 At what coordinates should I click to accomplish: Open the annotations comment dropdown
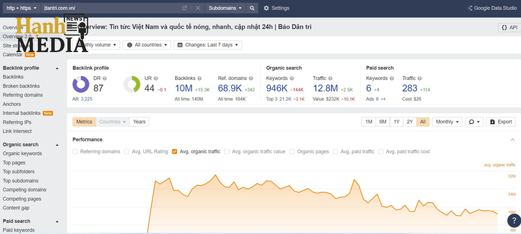(474, 122)
